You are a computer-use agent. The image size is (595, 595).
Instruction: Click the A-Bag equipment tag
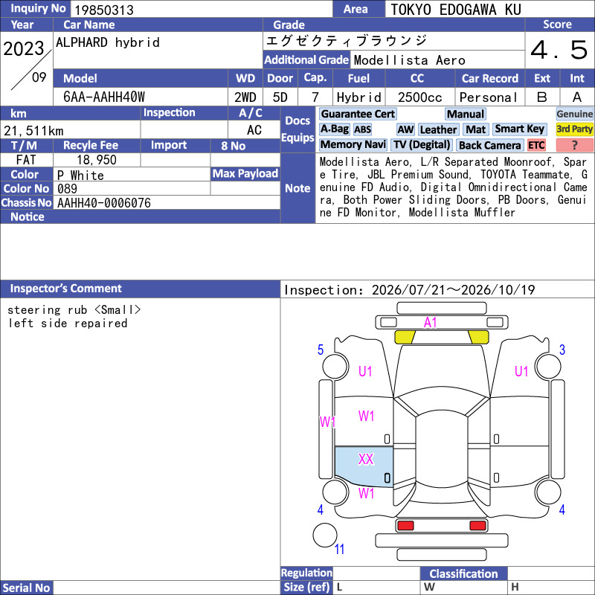point(334,129)
